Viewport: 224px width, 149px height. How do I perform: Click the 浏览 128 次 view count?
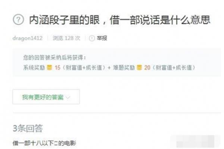click(x=66, y=38)
